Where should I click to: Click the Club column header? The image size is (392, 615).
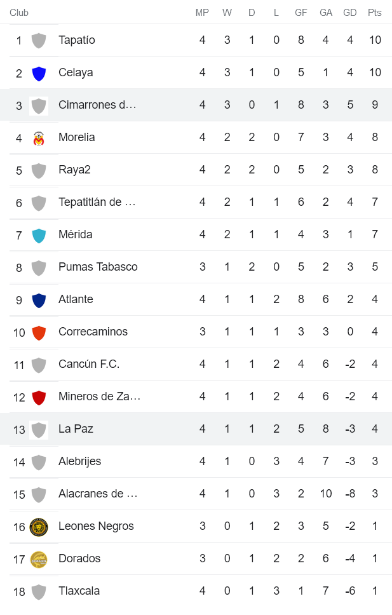click(x=18, y=12)
